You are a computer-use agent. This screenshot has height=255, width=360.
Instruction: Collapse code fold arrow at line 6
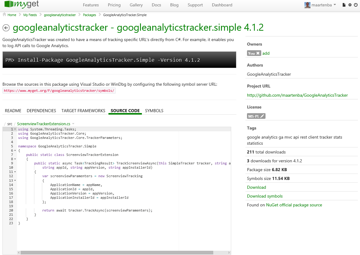(x=15, y=151)
